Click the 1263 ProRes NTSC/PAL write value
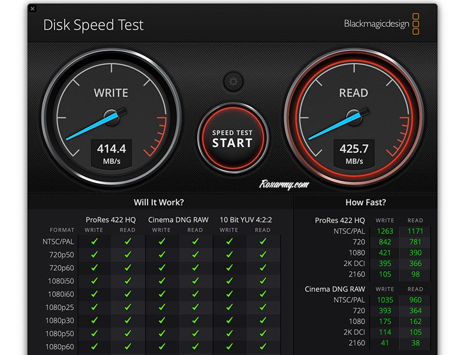 coord(385,231)
